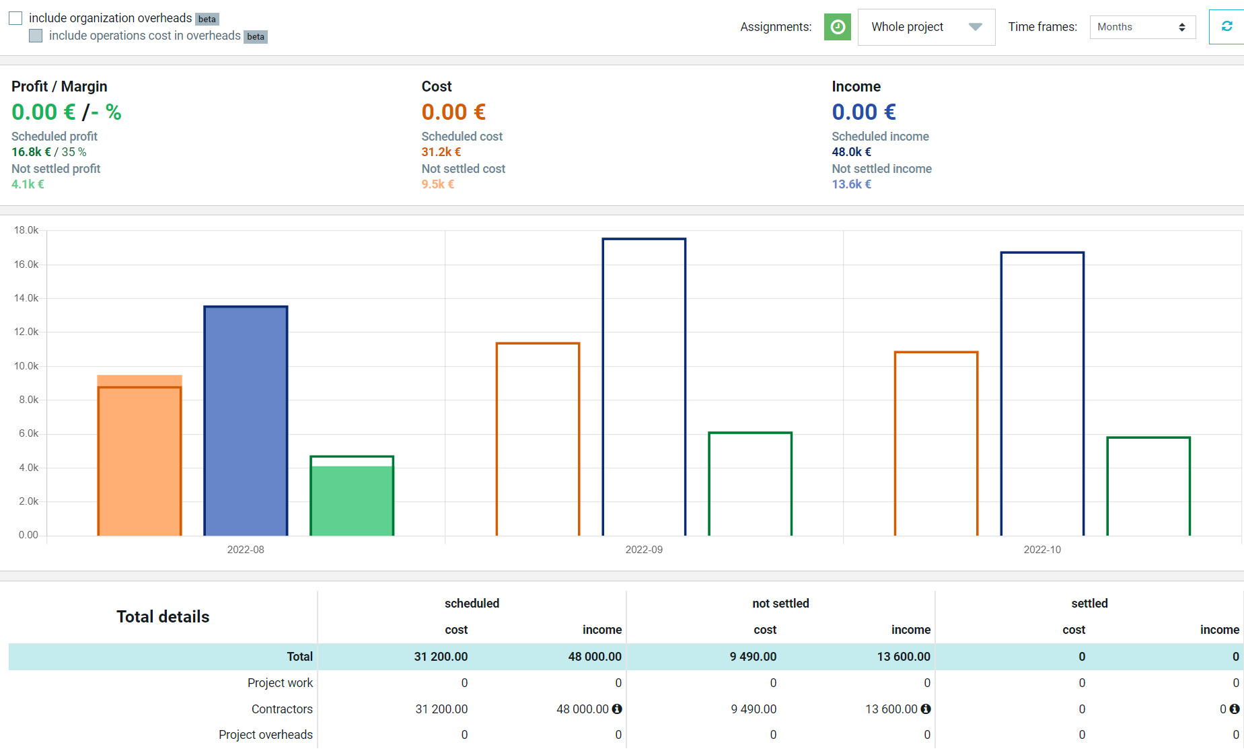
Task: Open the Whole project dropdown arrow
Action: 975,27
